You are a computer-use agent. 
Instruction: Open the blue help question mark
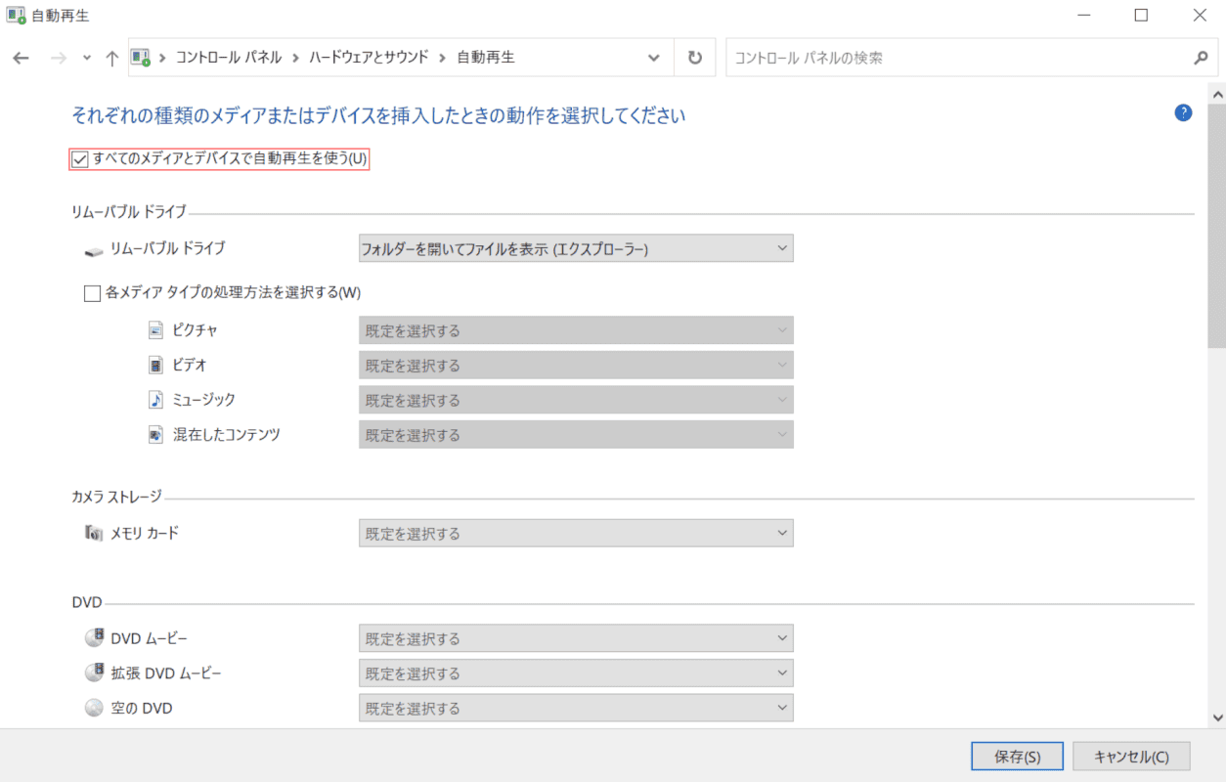1183,113
